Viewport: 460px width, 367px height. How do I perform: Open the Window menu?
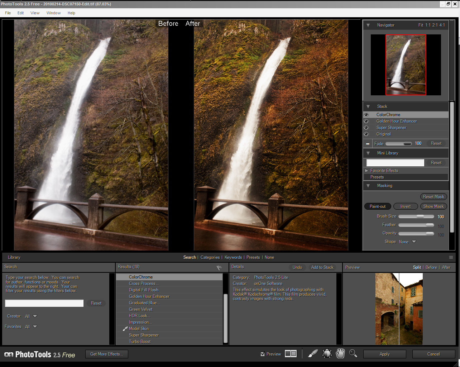(53, 13)
